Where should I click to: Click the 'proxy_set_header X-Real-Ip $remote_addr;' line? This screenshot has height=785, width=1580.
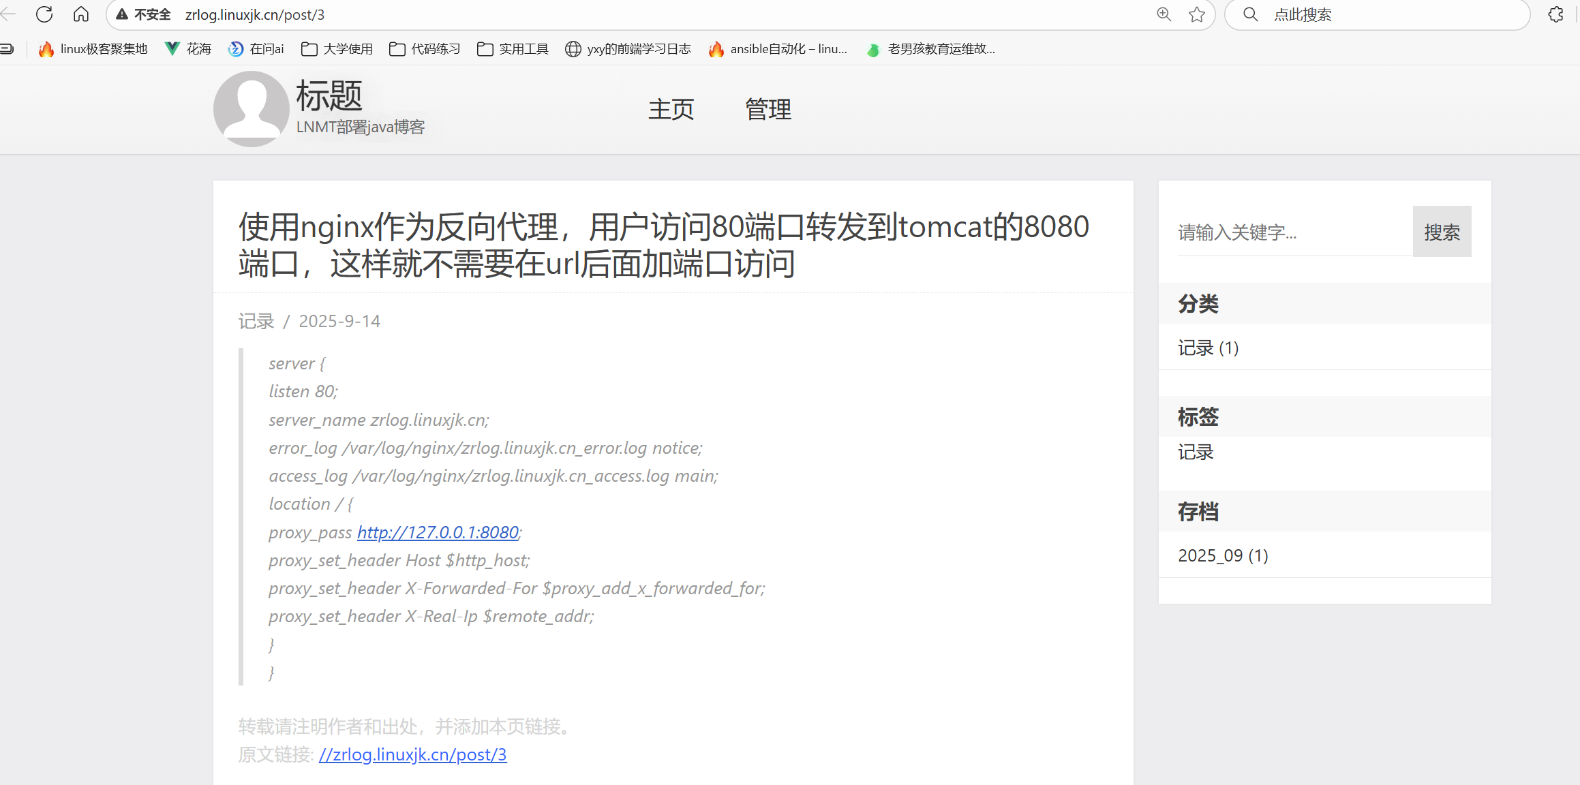point(431,616)
